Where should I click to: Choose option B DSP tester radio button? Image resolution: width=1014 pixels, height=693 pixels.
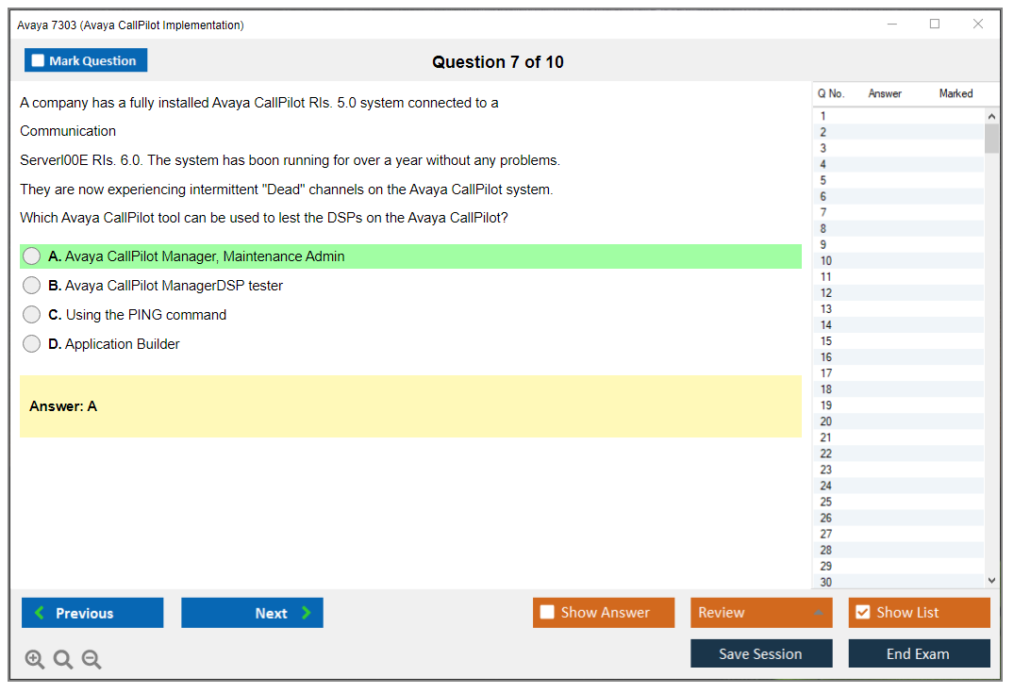pyautogui.click(x=32, y=286)
